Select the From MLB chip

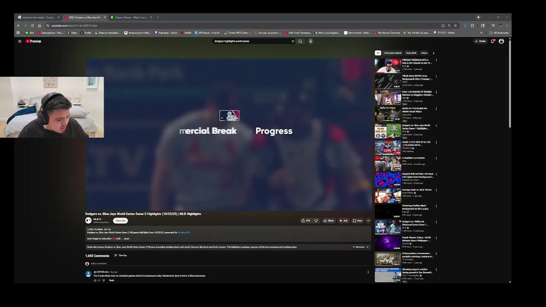coord(411,53)
